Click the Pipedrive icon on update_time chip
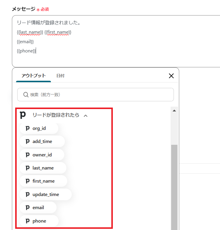Viewport: 220px width, 230px height. pyautogui.click(x=28, y=194)
